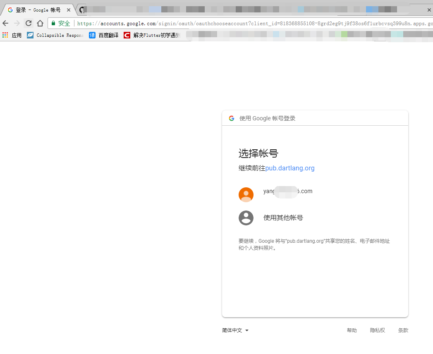Choose the yang account with the orange avatar
The height and width of the screenshot is (354, 433).
click(x=315, y=195)
